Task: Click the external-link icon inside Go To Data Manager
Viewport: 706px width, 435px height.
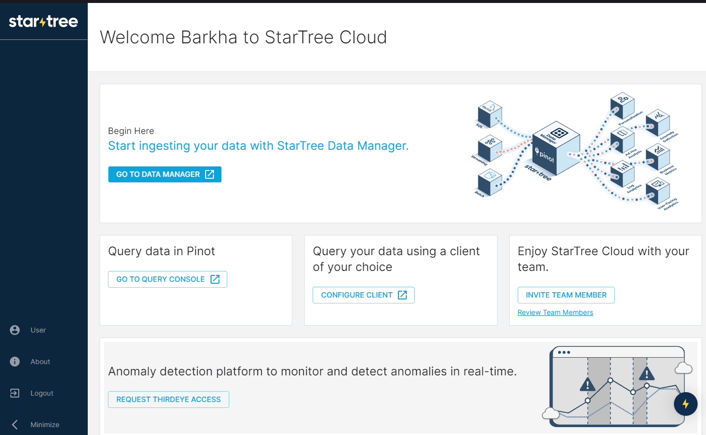Action: [x=211, y=174]
